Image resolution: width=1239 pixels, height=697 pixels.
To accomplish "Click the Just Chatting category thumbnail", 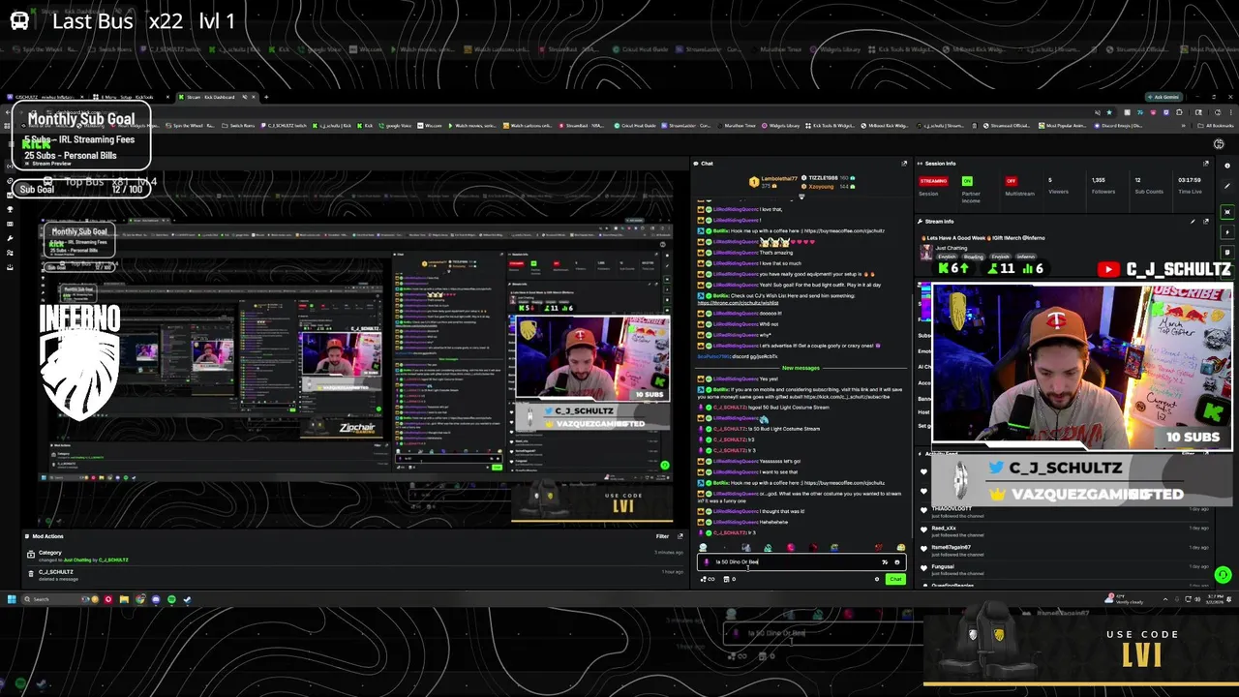I will point(926,253).
